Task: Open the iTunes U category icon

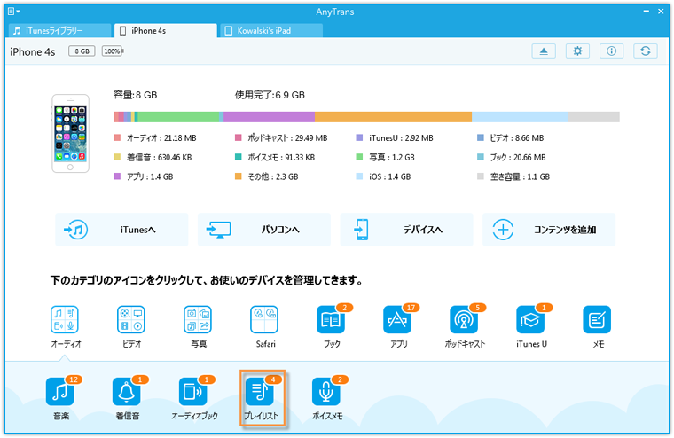Action: click(x=530, y=320)
